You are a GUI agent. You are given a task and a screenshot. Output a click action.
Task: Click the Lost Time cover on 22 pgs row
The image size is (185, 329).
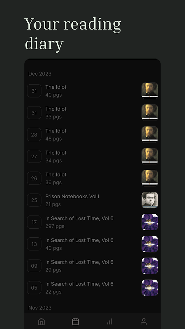(x=150, y=287)
